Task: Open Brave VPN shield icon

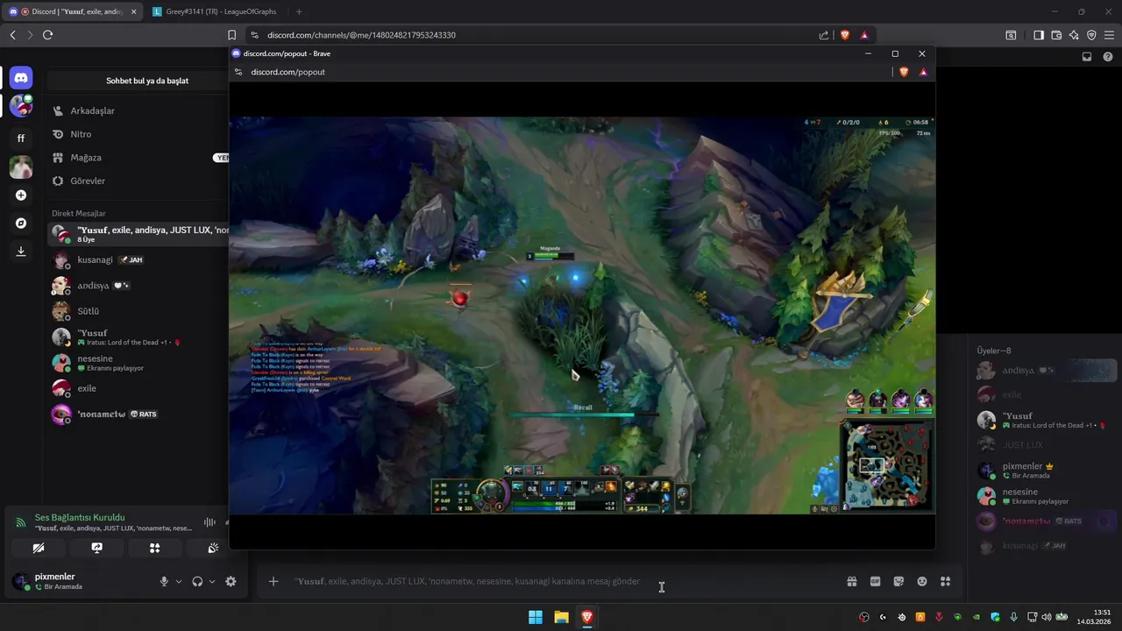Action: pos(1091,35)
